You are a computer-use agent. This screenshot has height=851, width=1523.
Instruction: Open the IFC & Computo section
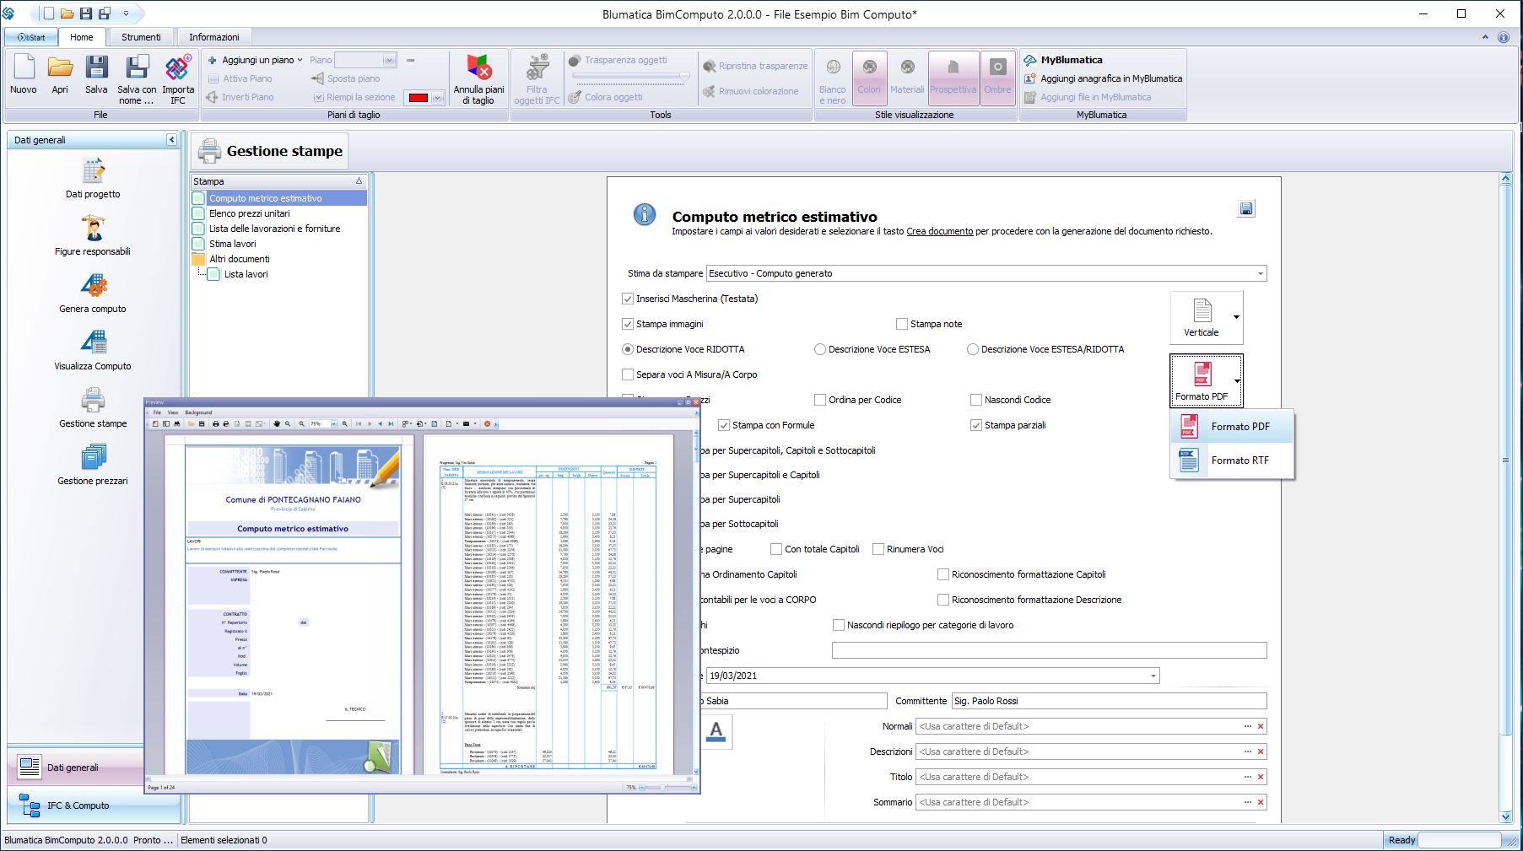[93, 805]
